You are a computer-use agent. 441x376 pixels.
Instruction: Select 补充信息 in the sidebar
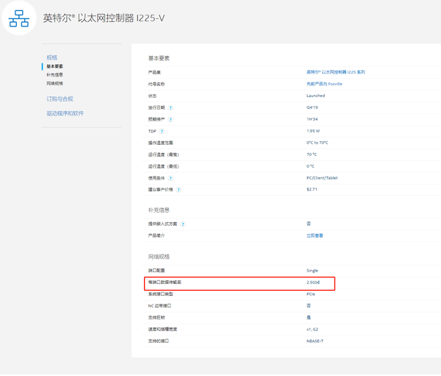coord(54,75)
